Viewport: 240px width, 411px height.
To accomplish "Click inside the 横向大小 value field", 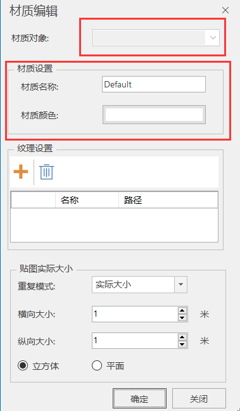I will tap(135, 314).
